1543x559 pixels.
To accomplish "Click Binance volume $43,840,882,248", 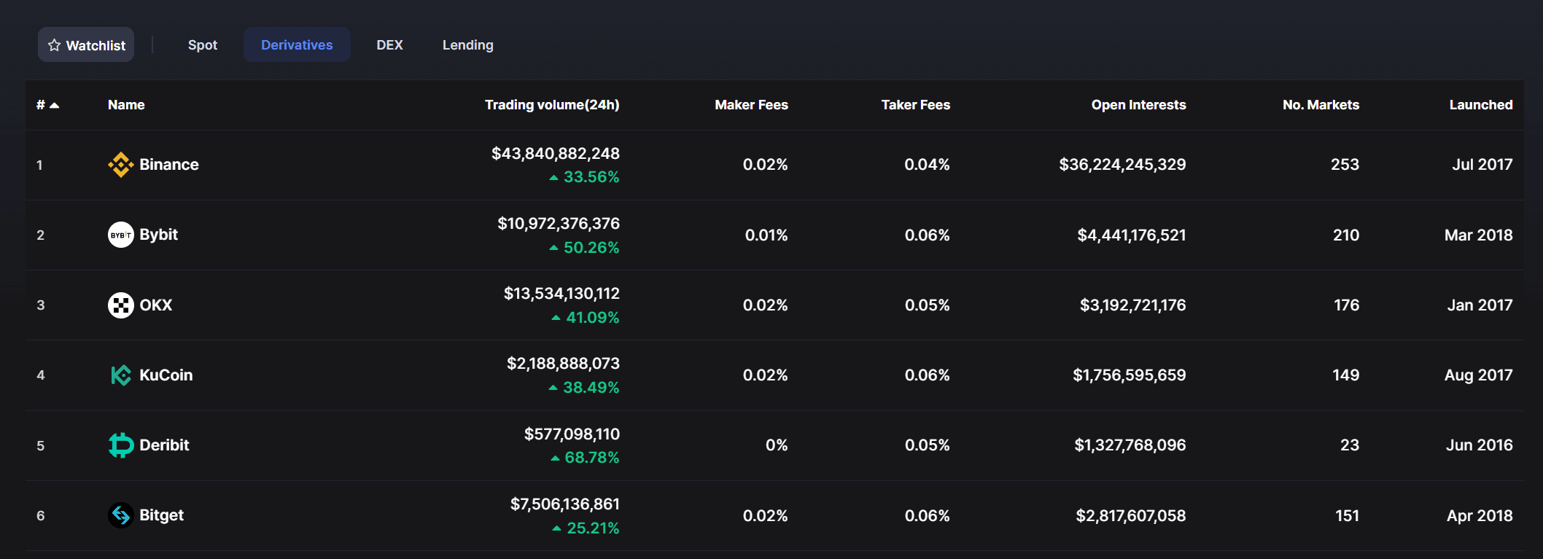I will (556, 153).
